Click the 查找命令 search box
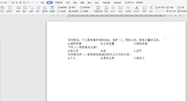 coord(135,2)
